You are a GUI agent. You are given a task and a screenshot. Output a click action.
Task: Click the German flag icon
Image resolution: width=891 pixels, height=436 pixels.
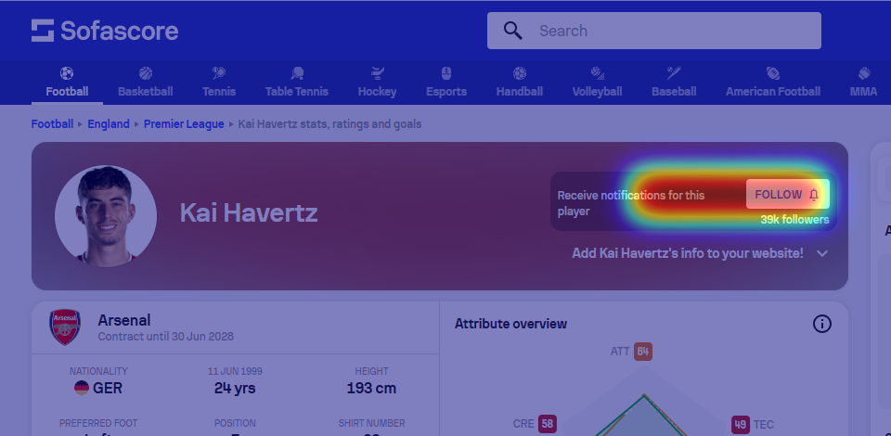point(82,389)
